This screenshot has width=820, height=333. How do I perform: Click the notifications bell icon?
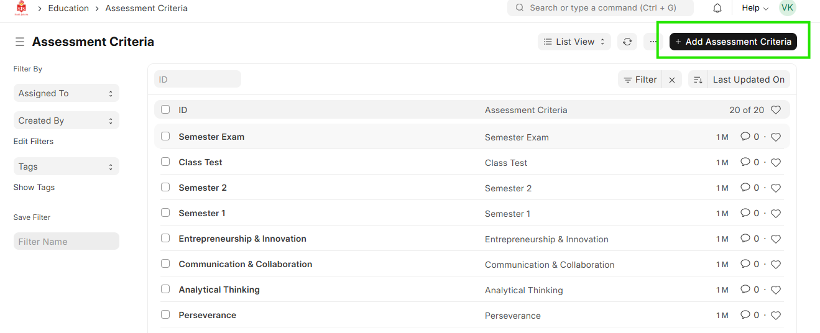[x=717, y=8]
